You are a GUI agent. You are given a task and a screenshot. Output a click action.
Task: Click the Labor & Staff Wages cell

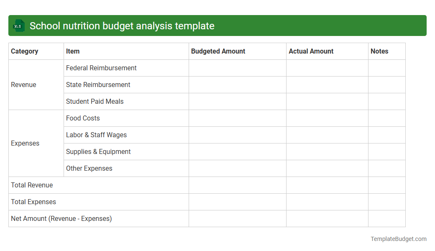pyautogui.click(x=96, y=135)
